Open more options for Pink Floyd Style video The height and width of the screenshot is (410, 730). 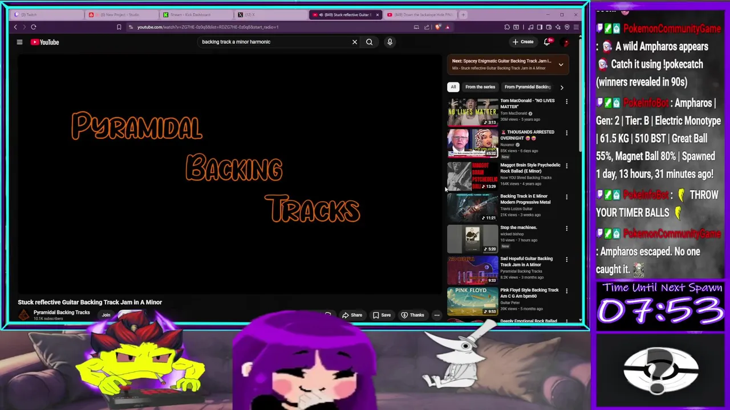coord(566,291)
